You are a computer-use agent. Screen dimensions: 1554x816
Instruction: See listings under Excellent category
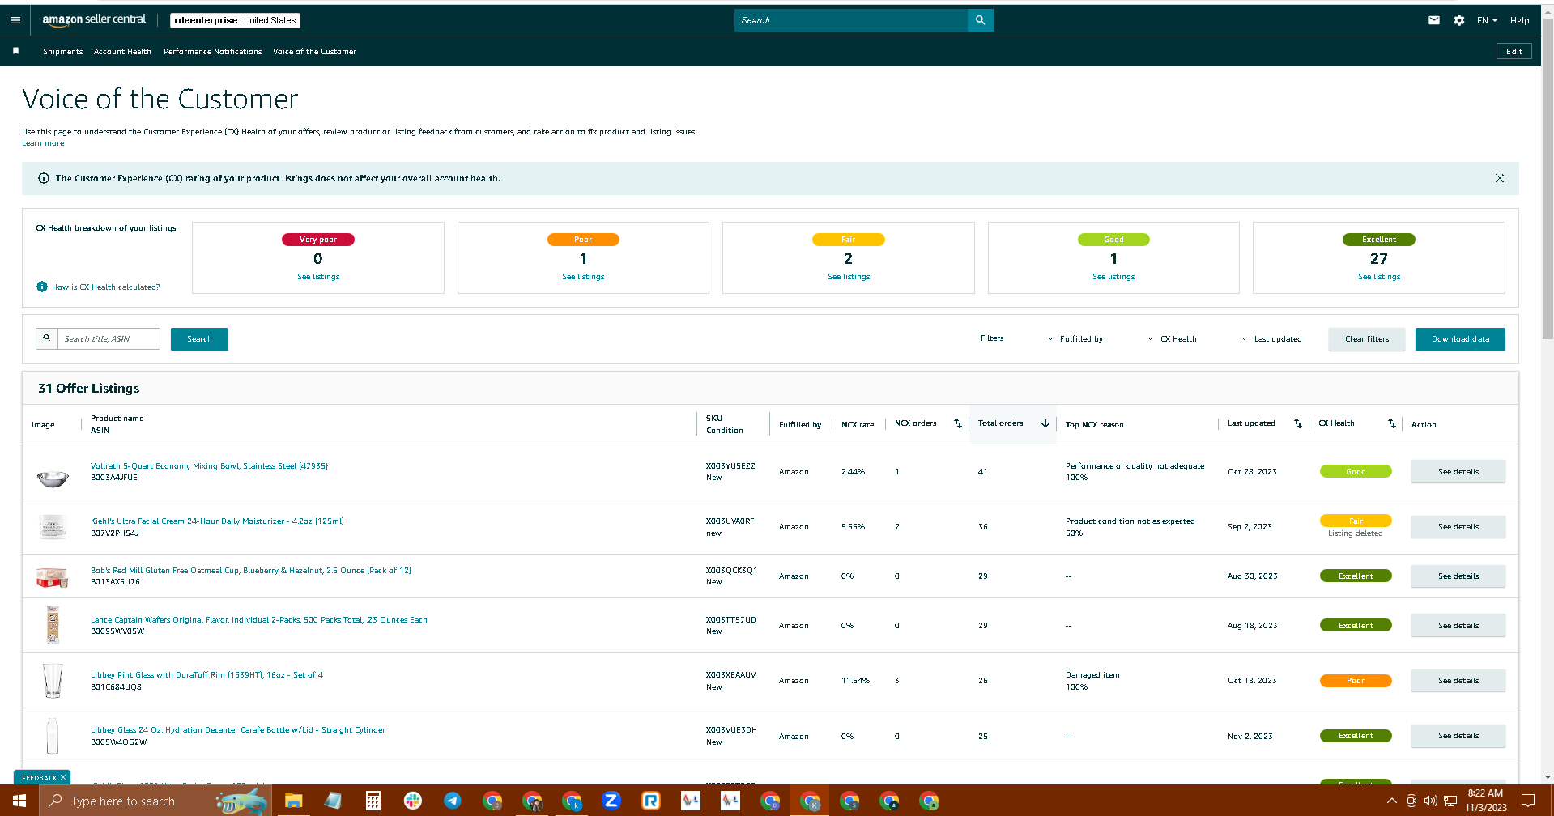point(1379,277)
